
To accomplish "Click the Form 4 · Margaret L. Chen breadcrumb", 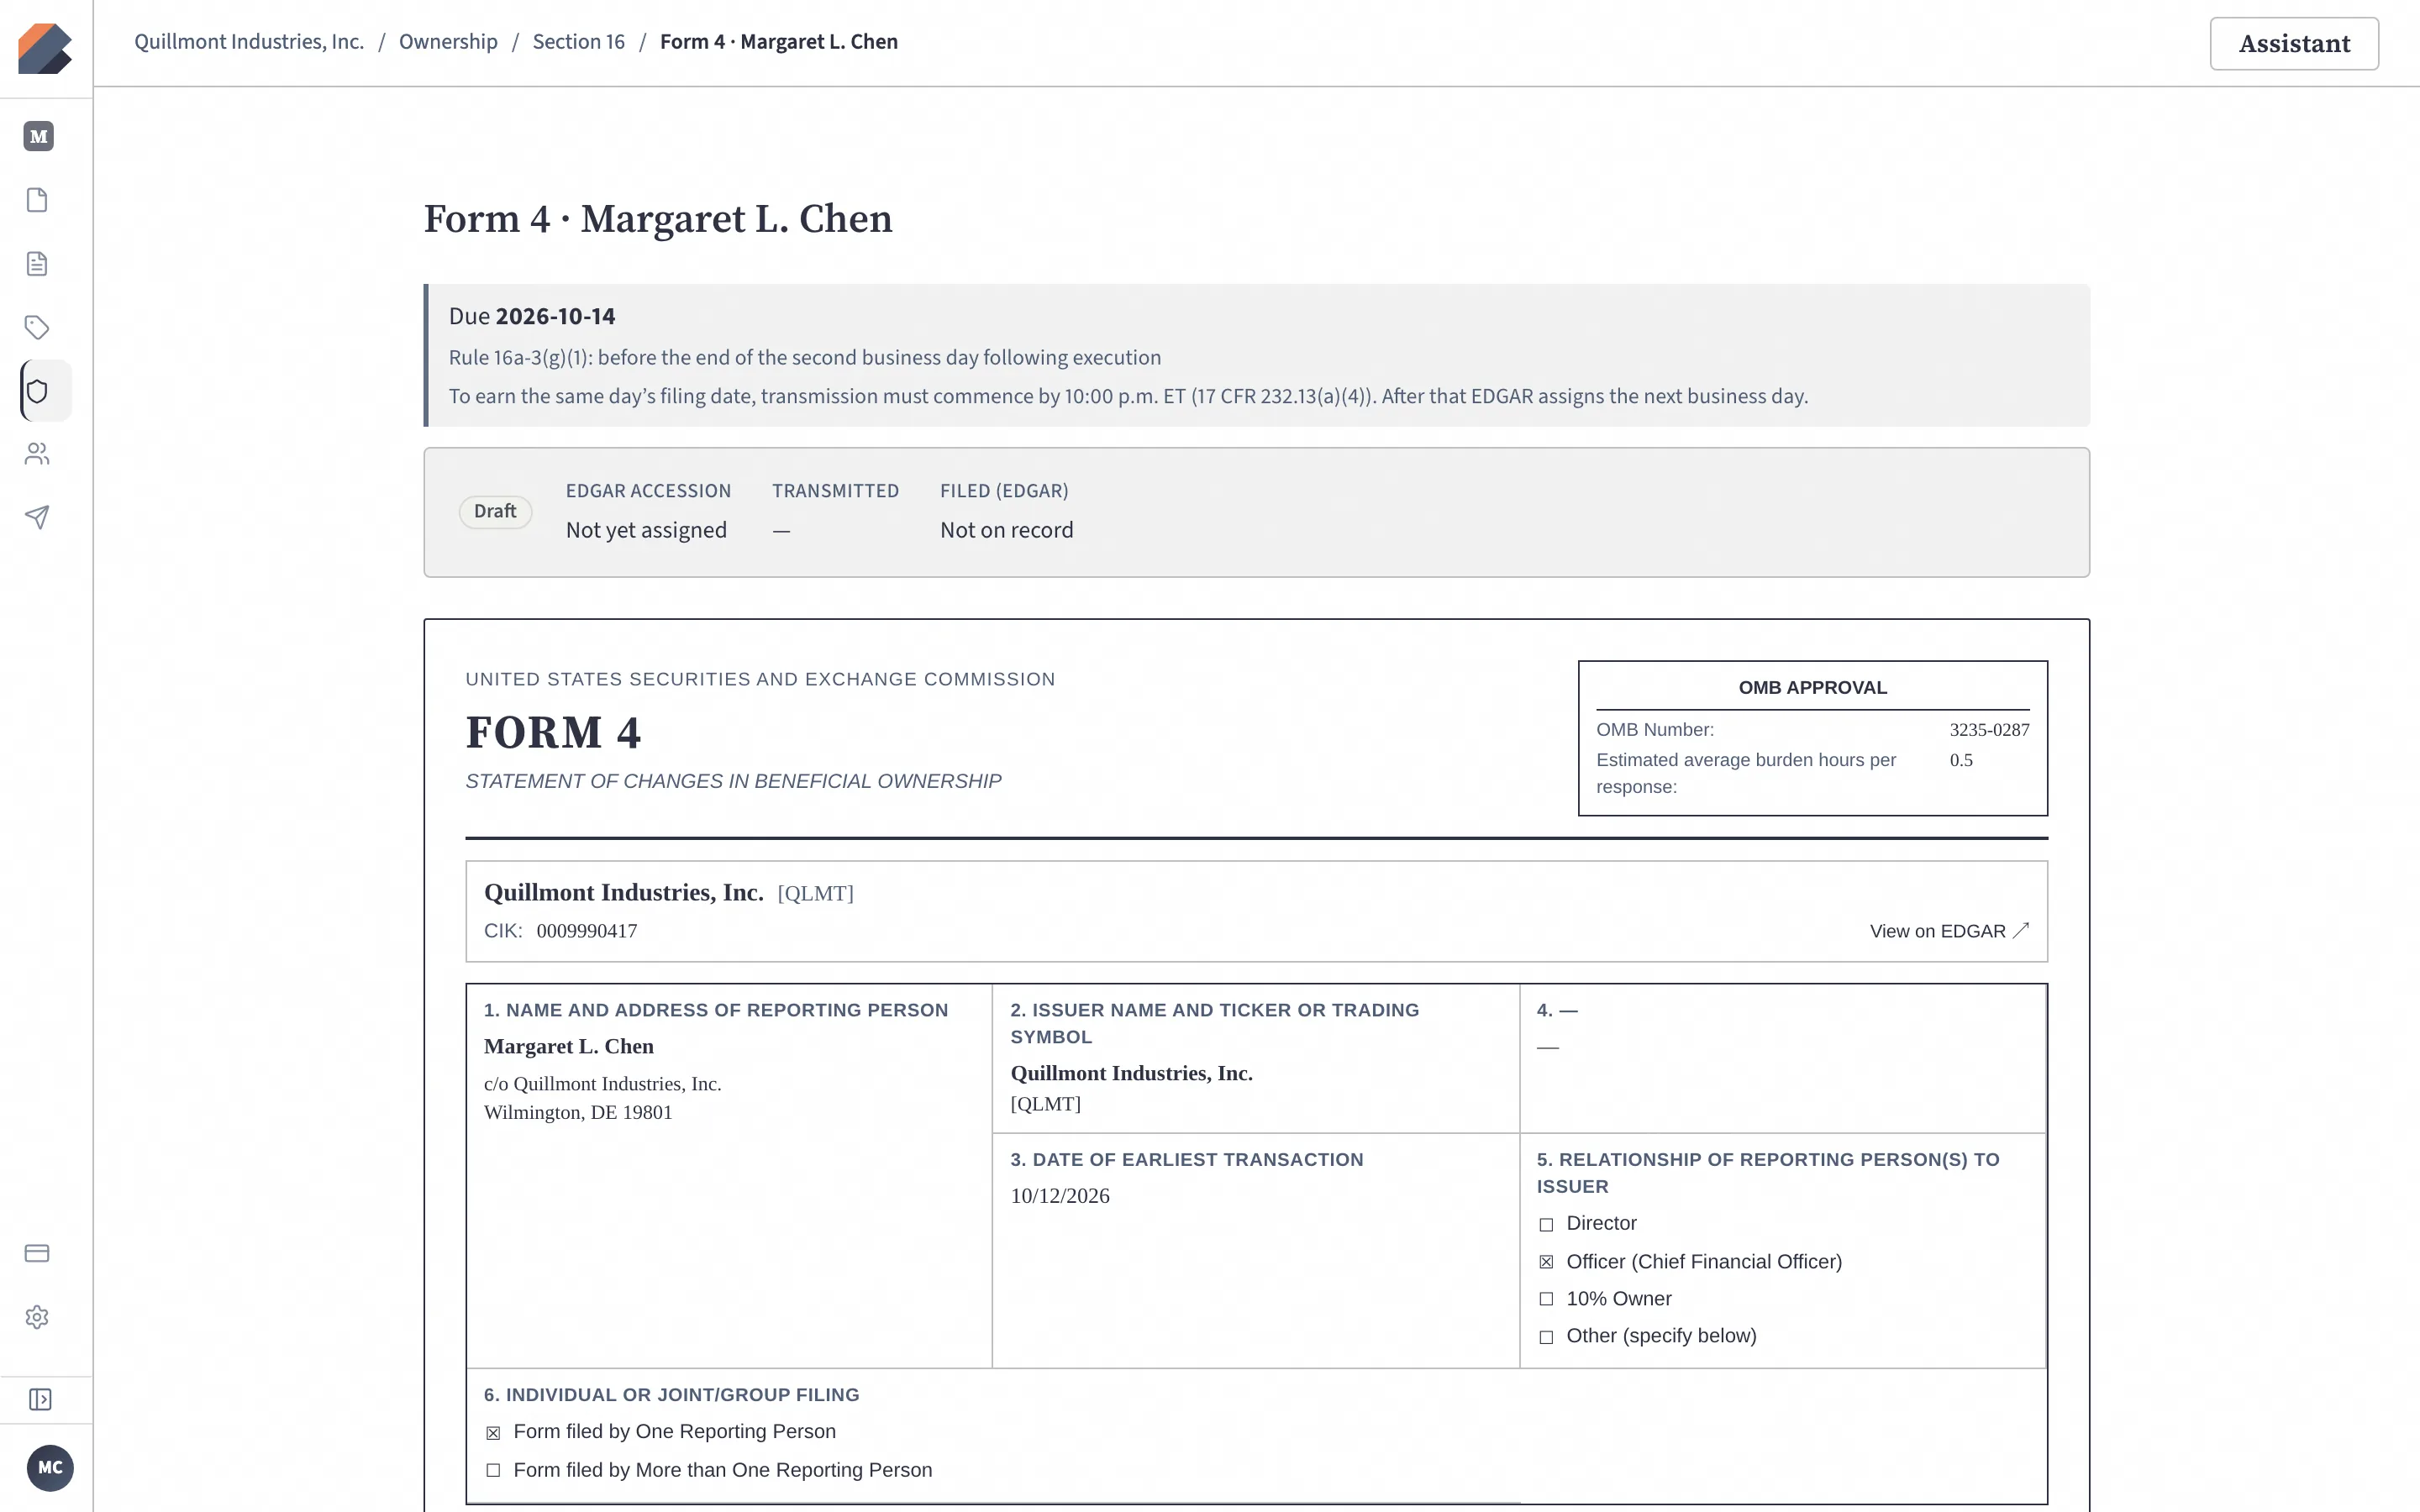I will [x=779, y=42].
